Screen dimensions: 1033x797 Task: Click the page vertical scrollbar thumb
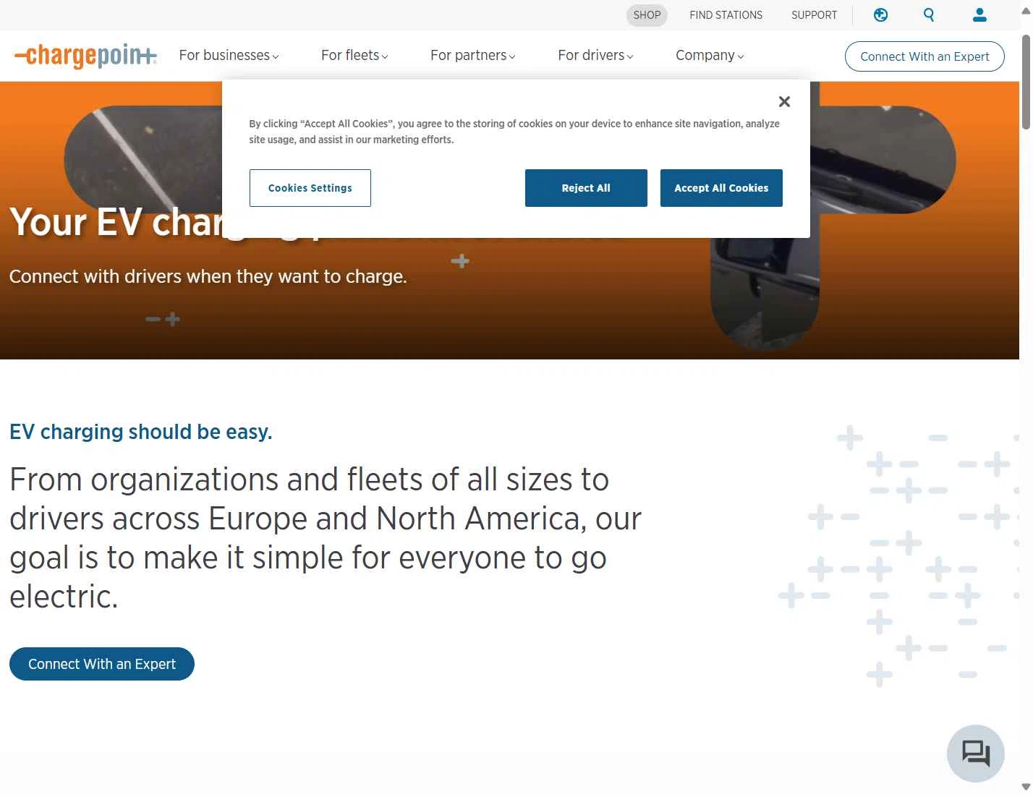[x=1026, y=82]
